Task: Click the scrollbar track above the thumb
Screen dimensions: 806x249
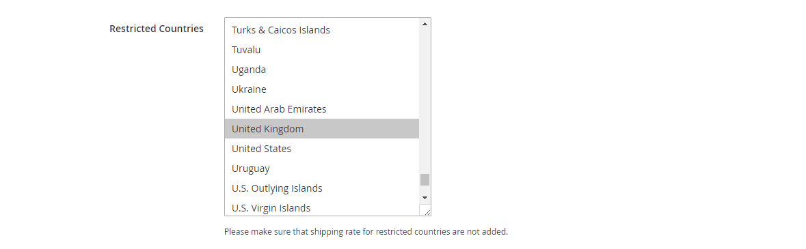Action: (x=425, y=101)
